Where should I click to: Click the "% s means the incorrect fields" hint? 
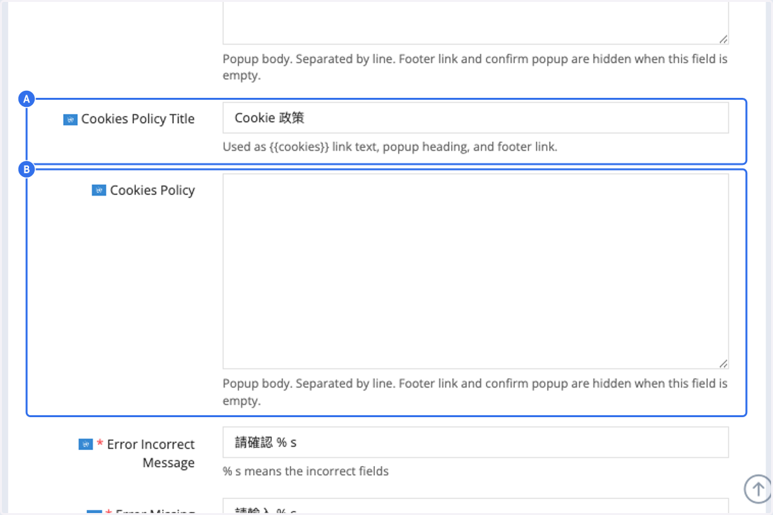tap(306, 471)
